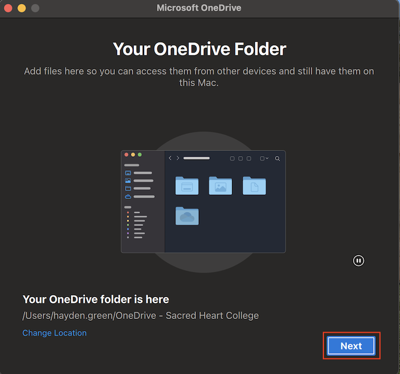Screen dimensions: 400x374
Task: Click the OneDrive cloud folder icon
Action: (187, 216)
